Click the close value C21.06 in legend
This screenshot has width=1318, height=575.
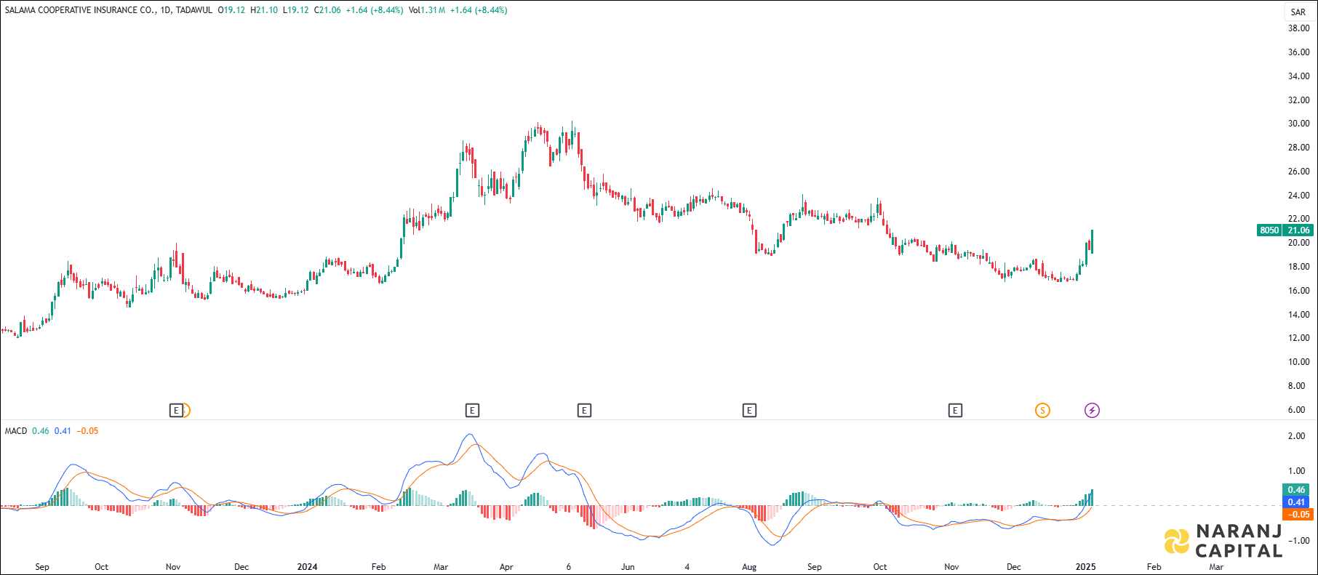point(327,10)
